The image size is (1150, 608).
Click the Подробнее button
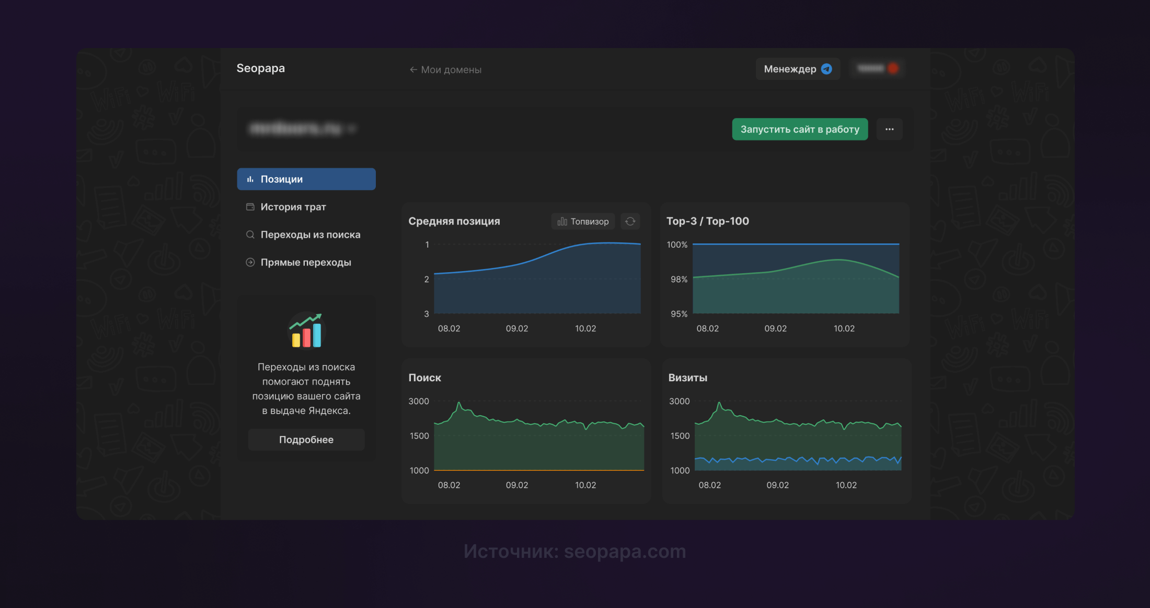[306, 440]
